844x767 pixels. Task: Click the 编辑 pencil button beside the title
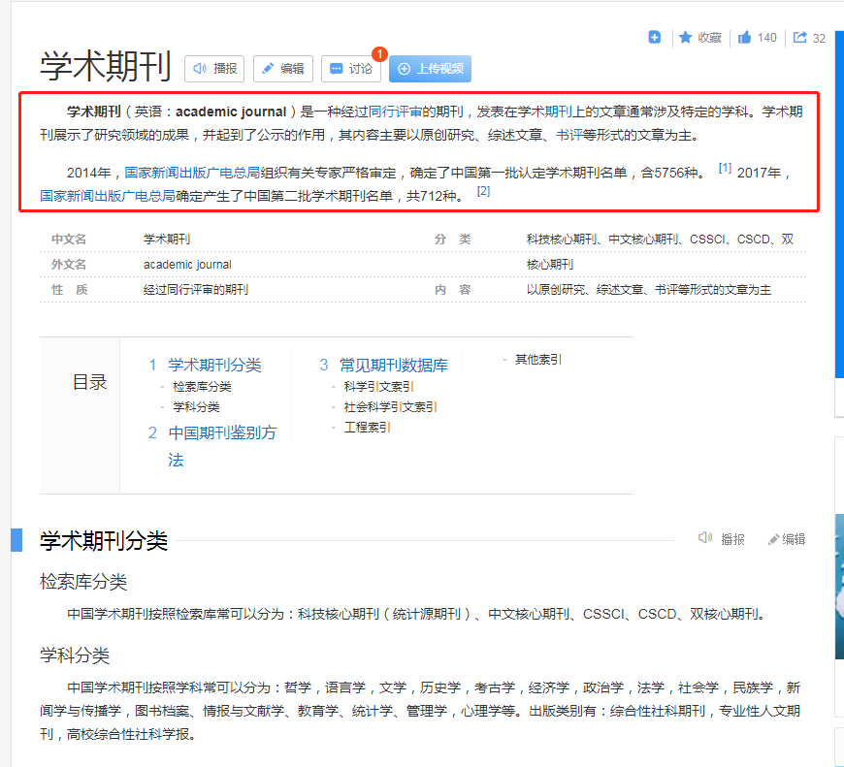tap(283, 69)
